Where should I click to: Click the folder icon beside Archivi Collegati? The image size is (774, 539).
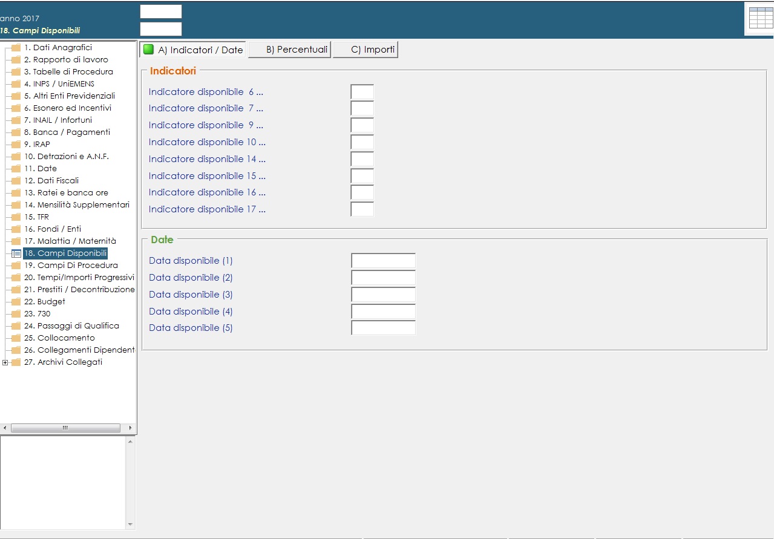16,362
